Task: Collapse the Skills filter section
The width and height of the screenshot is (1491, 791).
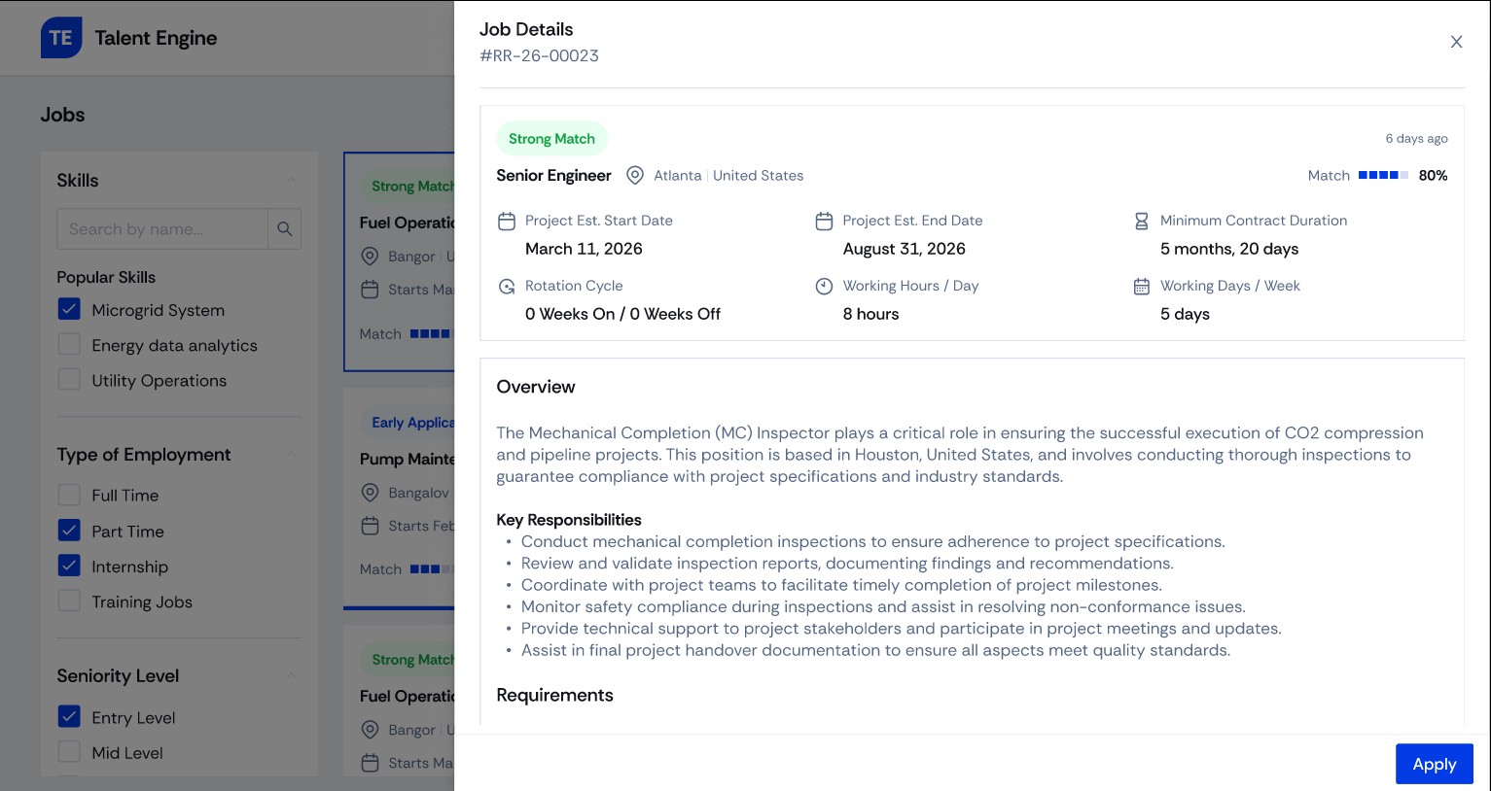Action: point(291,180)
